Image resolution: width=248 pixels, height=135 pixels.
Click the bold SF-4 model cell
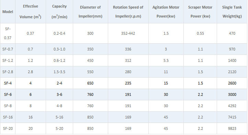8,83
